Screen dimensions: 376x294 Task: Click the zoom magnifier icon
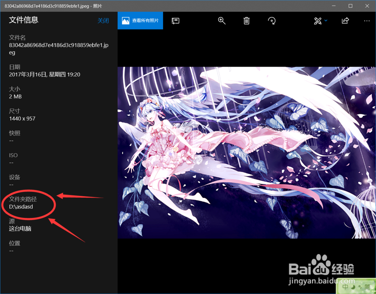221,21
